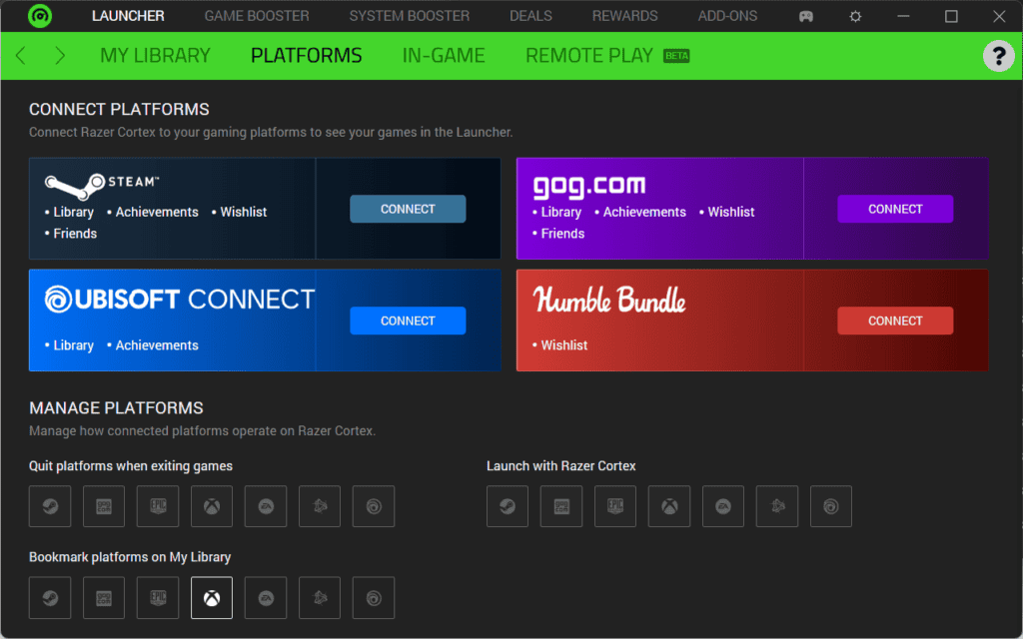Open help via the question mark icon
Screen dimensions: 1023x639
click(x=998, y=56)
